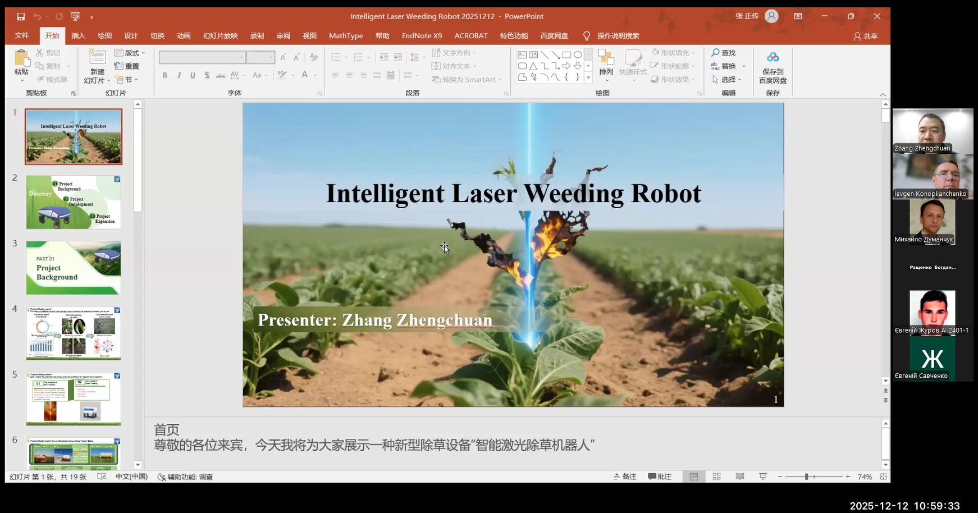Switch to the Slide Show tab
The height and width of the screenshot is (513, 978).
coord(220,35)
